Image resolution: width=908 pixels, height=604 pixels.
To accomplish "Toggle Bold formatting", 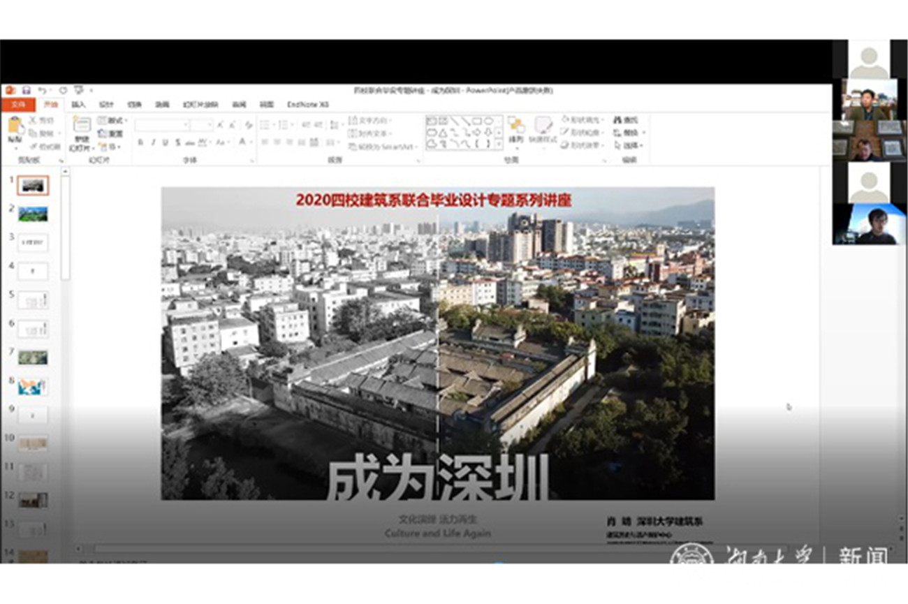I will [x=140, y=142].
